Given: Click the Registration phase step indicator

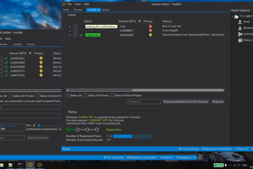Looking at the screenshot, I should point(68,129).
